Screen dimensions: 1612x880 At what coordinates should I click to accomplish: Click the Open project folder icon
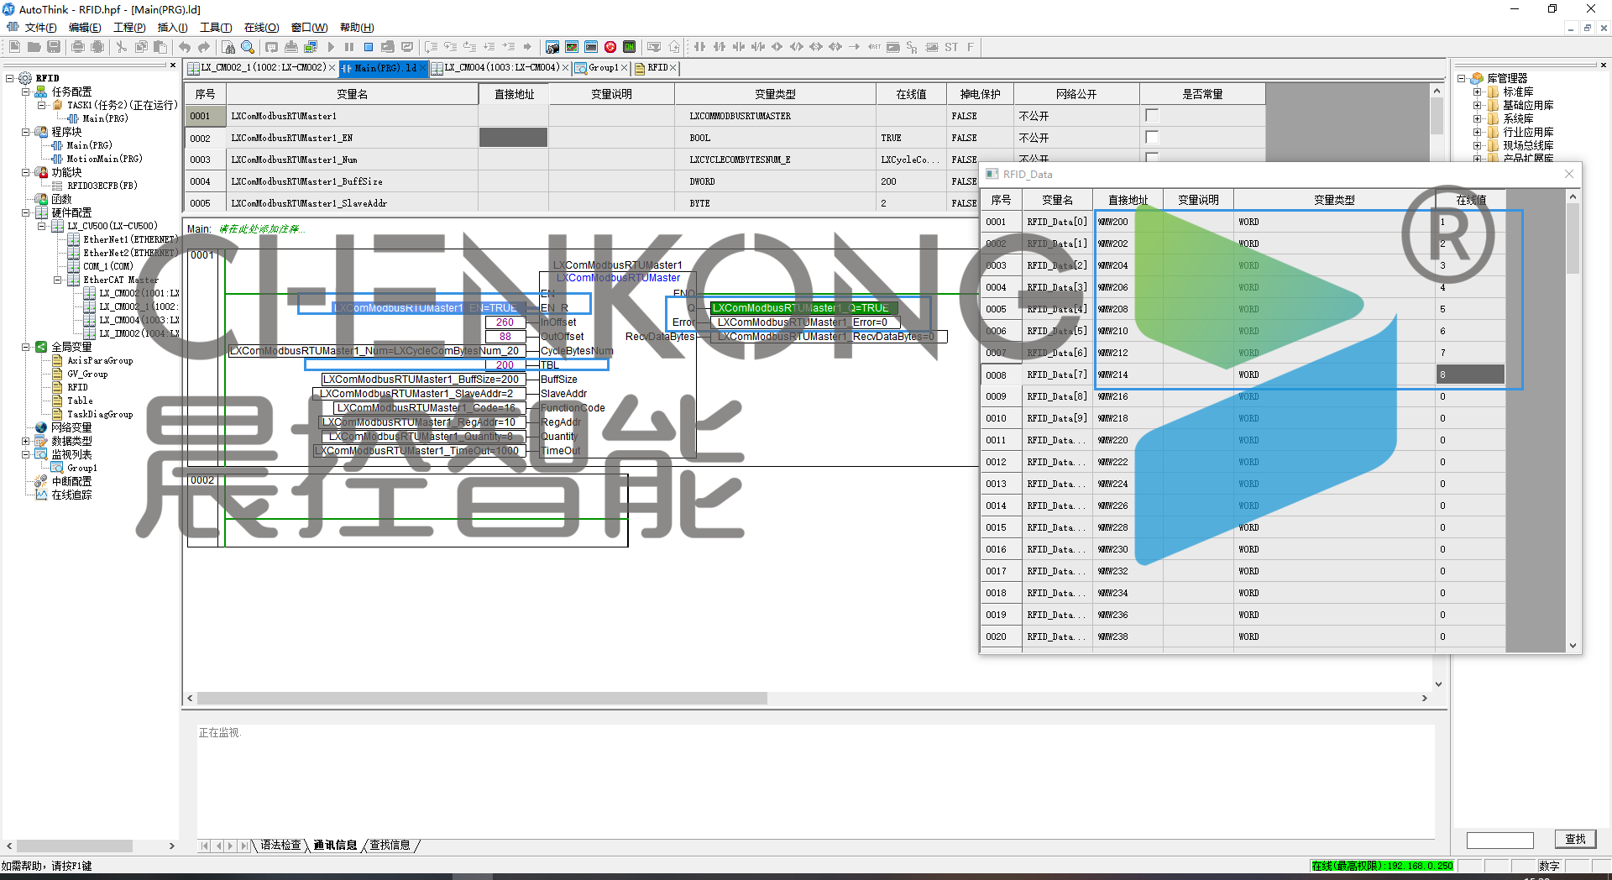(34, 47)
